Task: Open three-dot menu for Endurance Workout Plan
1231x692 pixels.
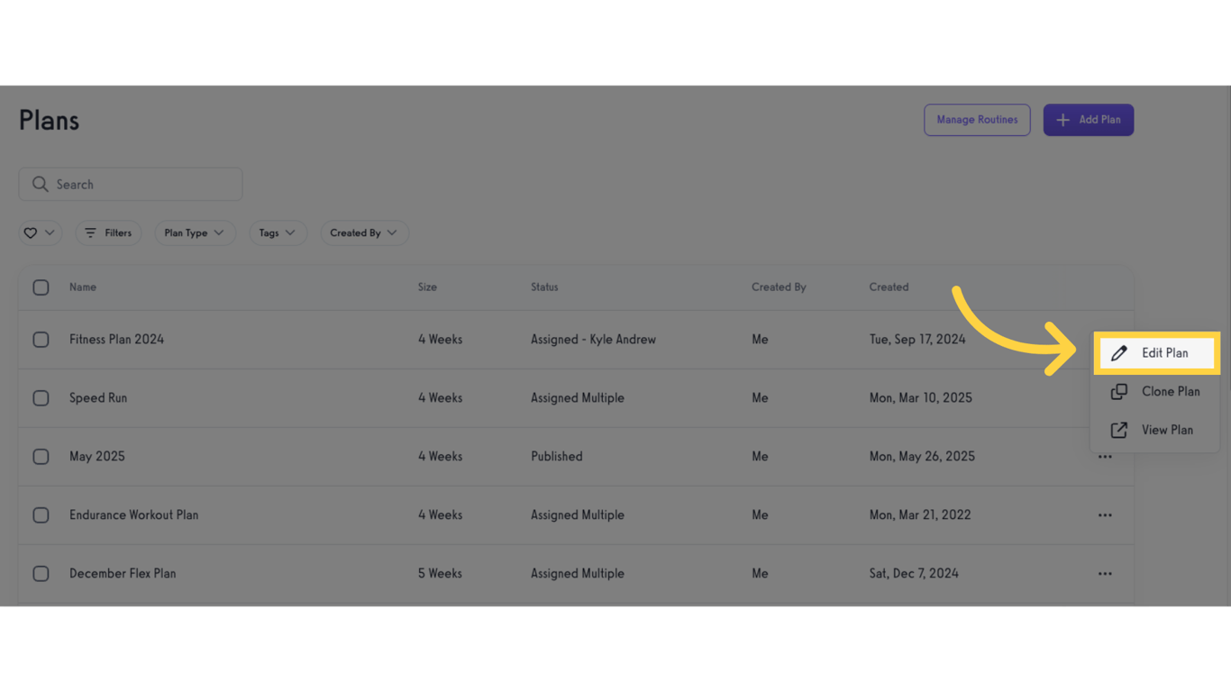Action: 1105,515
